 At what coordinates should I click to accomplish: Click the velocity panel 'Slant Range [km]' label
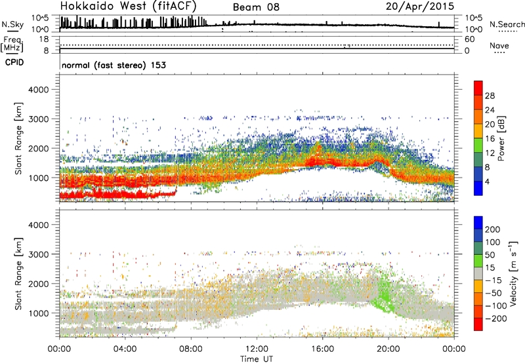[x=19, y=274]
